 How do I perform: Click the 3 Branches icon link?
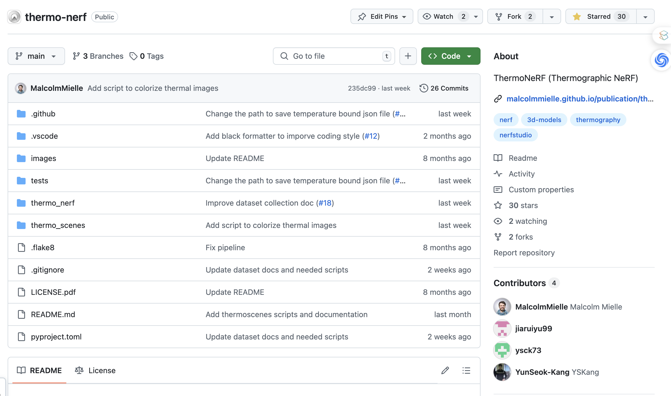76,56
